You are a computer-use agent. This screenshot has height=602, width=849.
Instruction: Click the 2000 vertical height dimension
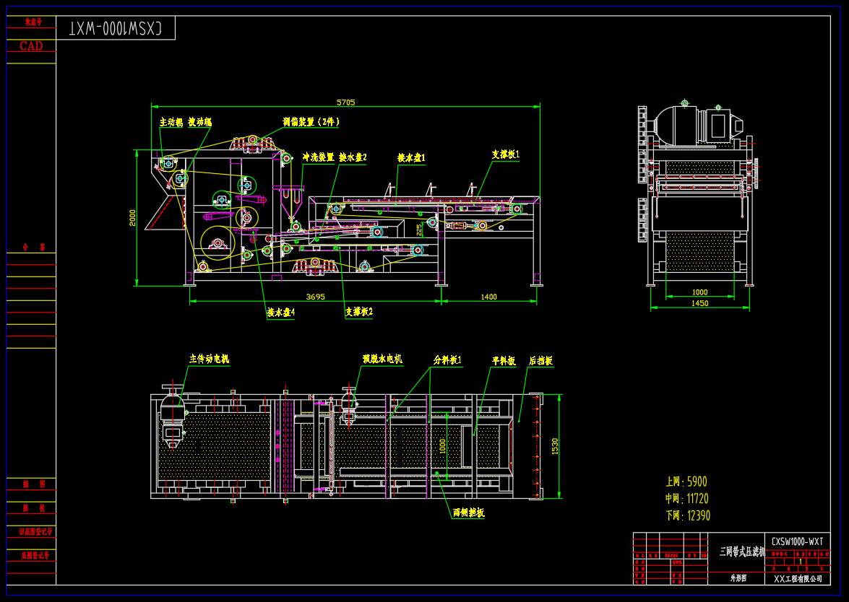tap(132, 217)
